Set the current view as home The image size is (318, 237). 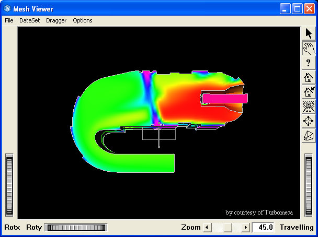[x=309, y=92]
